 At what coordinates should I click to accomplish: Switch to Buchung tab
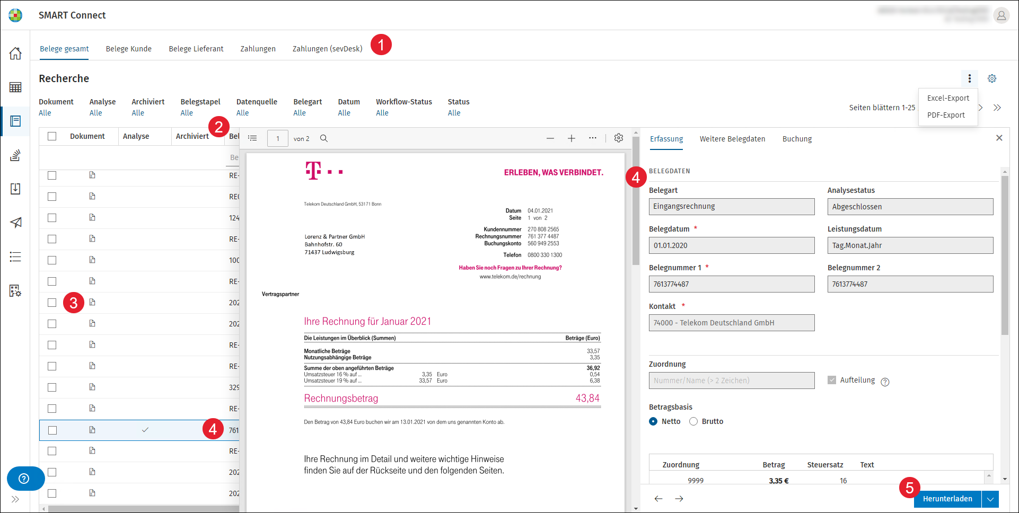[797, 139]
